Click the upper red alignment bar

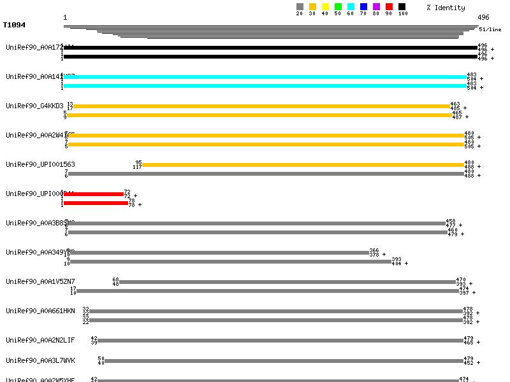click(x=94, y=194)
